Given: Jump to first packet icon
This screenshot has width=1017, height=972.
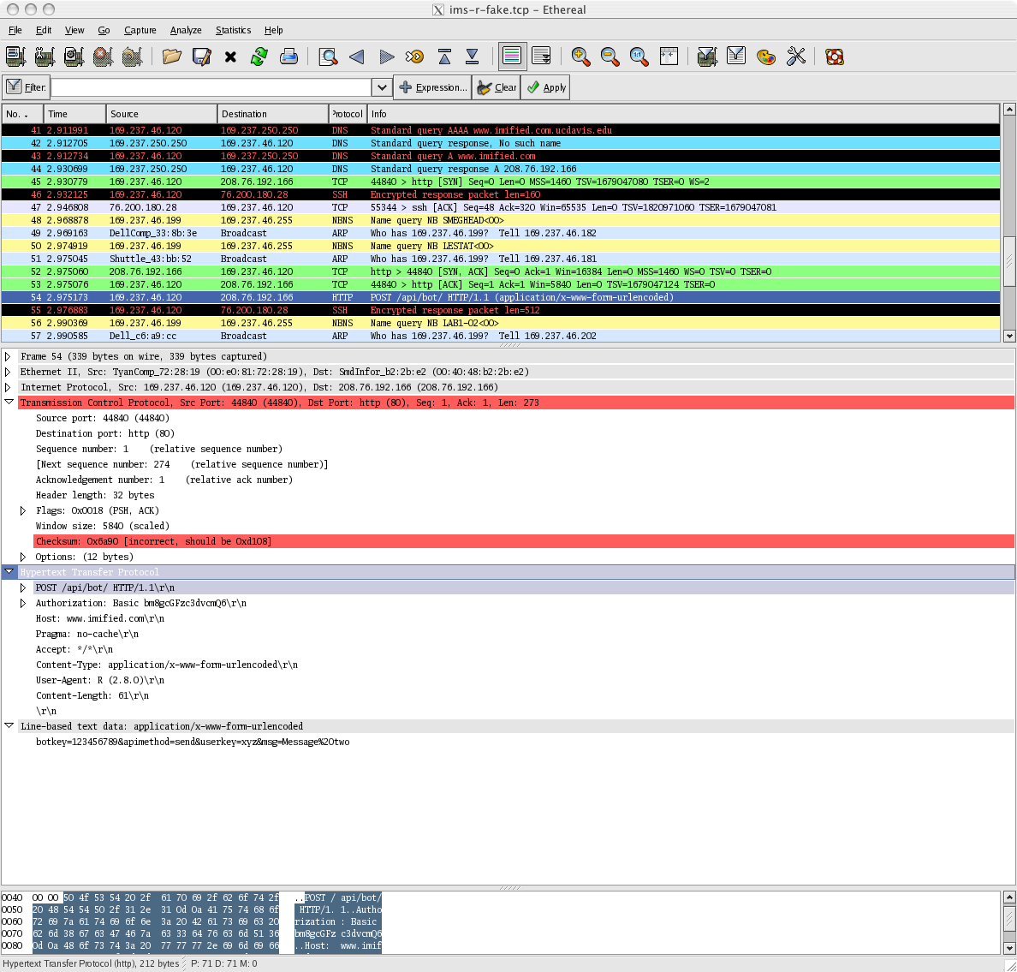Looking at the screenshot, I should coord(444,57).
